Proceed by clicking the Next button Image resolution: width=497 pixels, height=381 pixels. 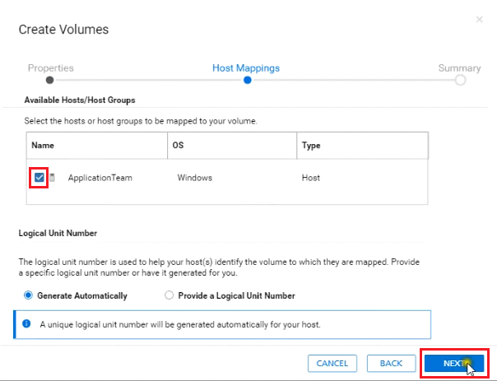pyautogui.click(x=454, y=363)
